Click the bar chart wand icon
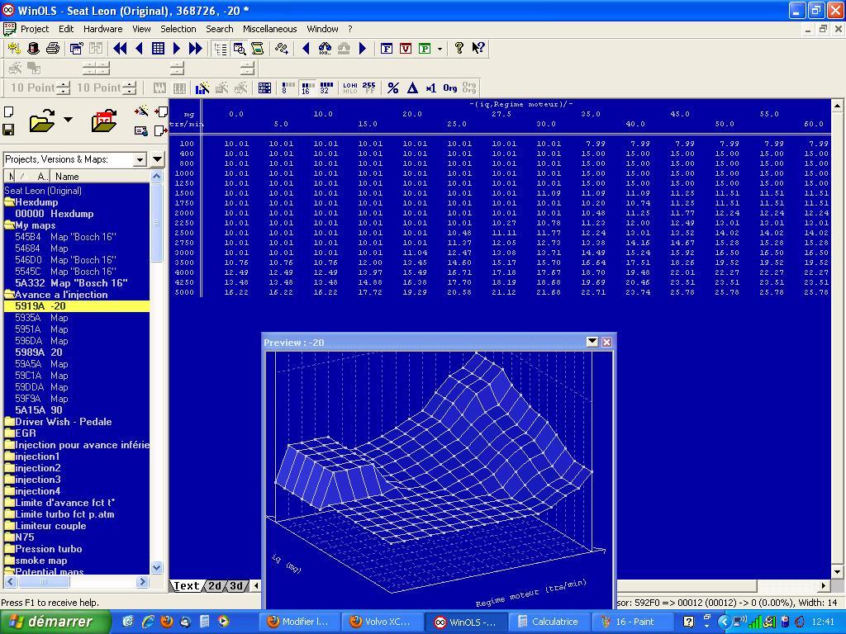 (x=202, y=88)
